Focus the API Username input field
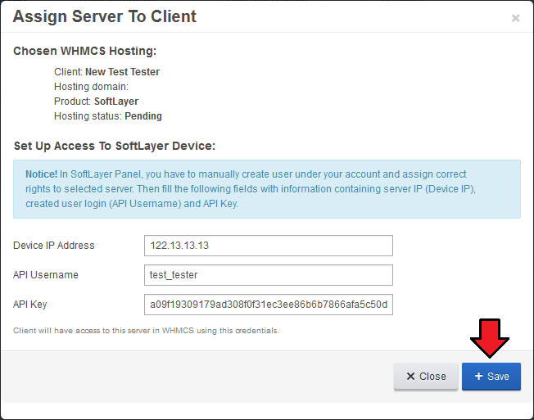The image size is (534, 420). click(269, 275)
